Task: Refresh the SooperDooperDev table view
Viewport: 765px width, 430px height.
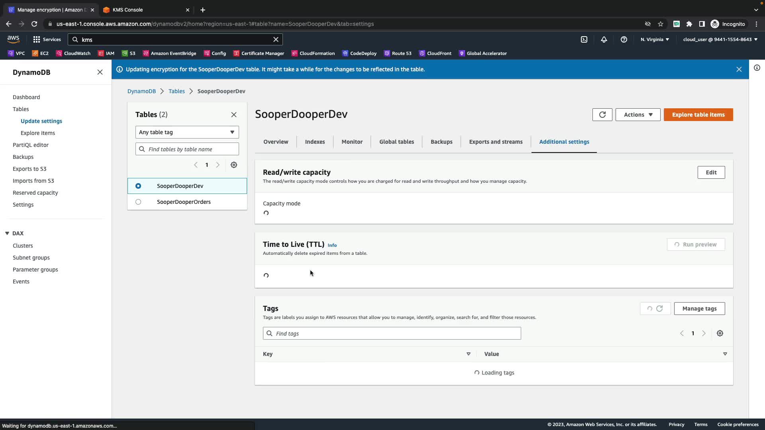Action: [602, 115]
